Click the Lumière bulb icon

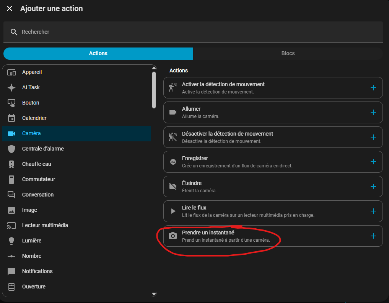click(x=11, y=241)
